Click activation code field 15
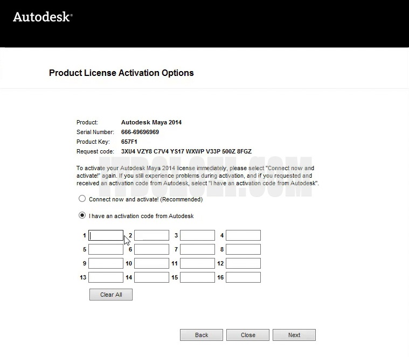Image resolution: width=409 pixels, height=357 pixels. click(197, 277)
